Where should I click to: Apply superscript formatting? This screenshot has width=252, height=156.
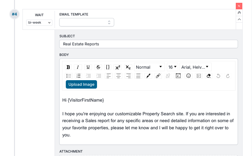coord(118,67)
